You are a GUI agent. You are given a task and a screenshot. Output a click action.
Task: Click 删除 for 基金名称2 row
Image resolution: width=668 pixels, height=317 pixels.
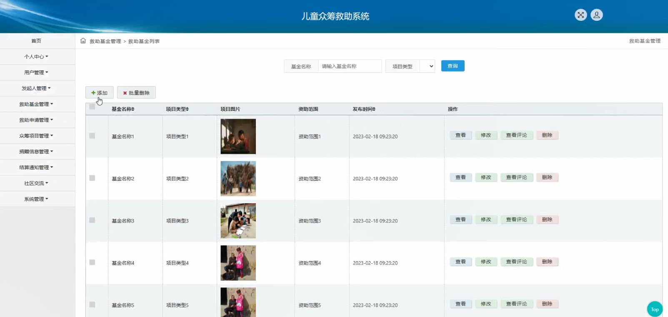[547, 177]
